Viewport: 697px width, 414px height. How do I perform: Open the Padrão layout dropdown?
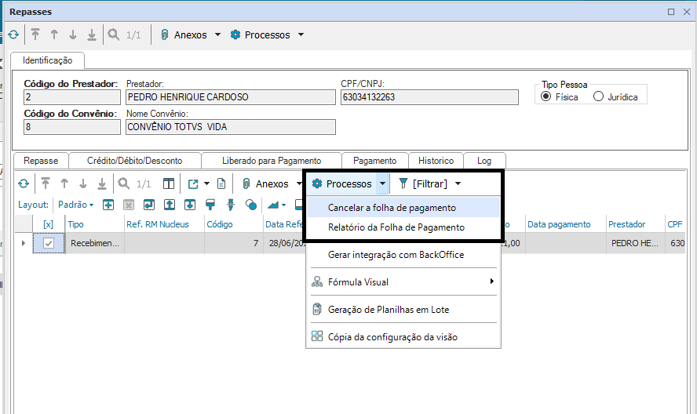pos(77,205)
